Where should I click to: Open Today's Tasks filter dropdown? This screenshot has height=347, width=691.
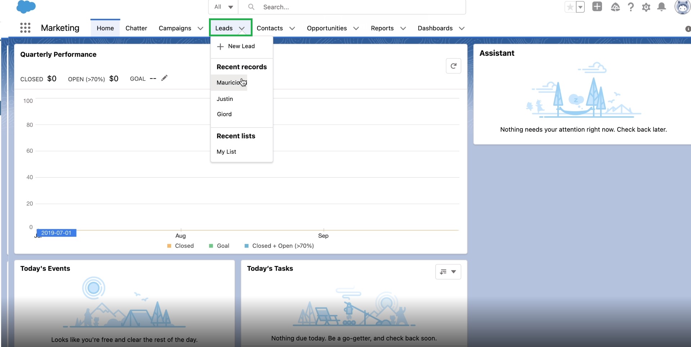tap(448, 272)
